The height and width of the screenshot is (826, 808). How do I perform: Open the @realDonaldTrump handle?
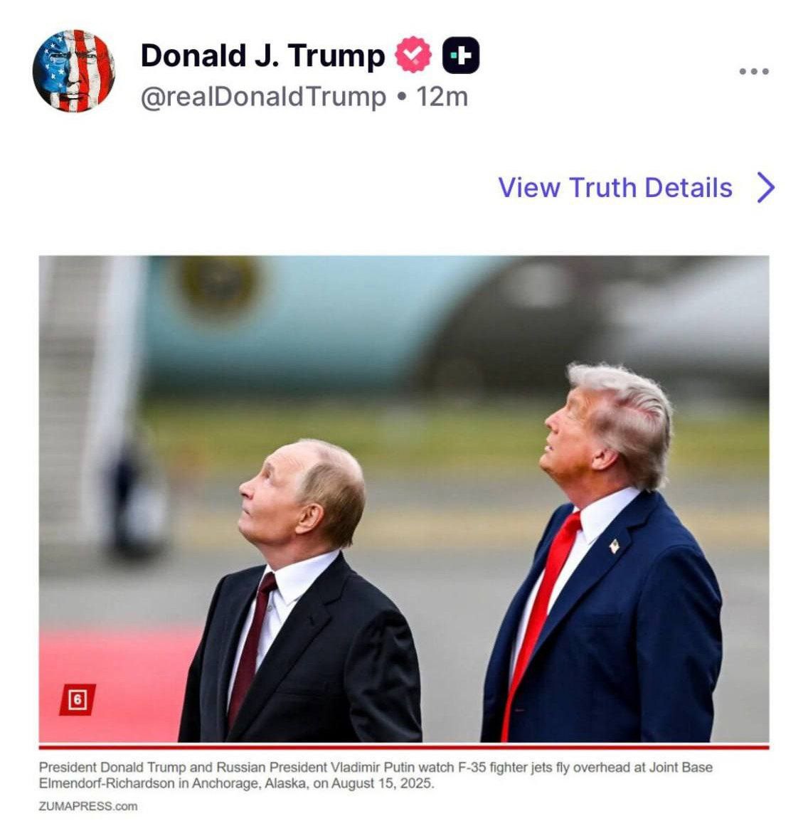click(x=263, y=97)
